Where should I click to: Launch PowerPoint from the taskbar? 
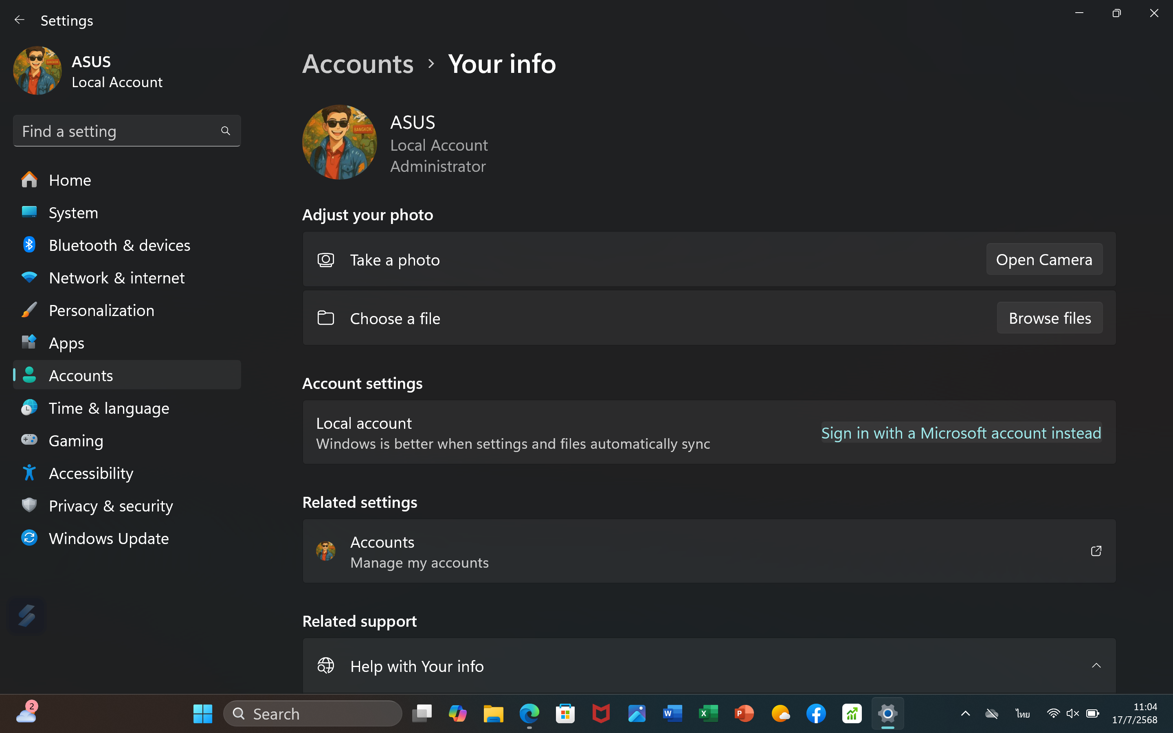[x=745, y=713]
